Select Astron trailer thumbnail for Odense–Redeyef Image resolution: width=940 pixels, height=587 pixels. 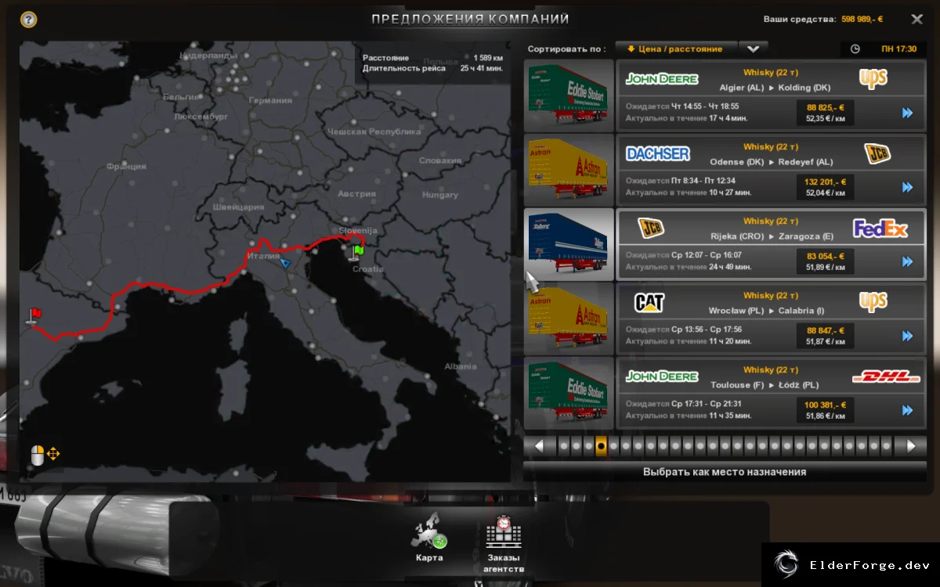569,170
